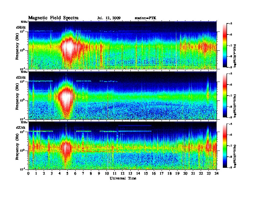Image resolution: width=258 pixels, height=199 pixels.
Task: Click hour tick label 2 on the time axis
Action: [44, 173]
